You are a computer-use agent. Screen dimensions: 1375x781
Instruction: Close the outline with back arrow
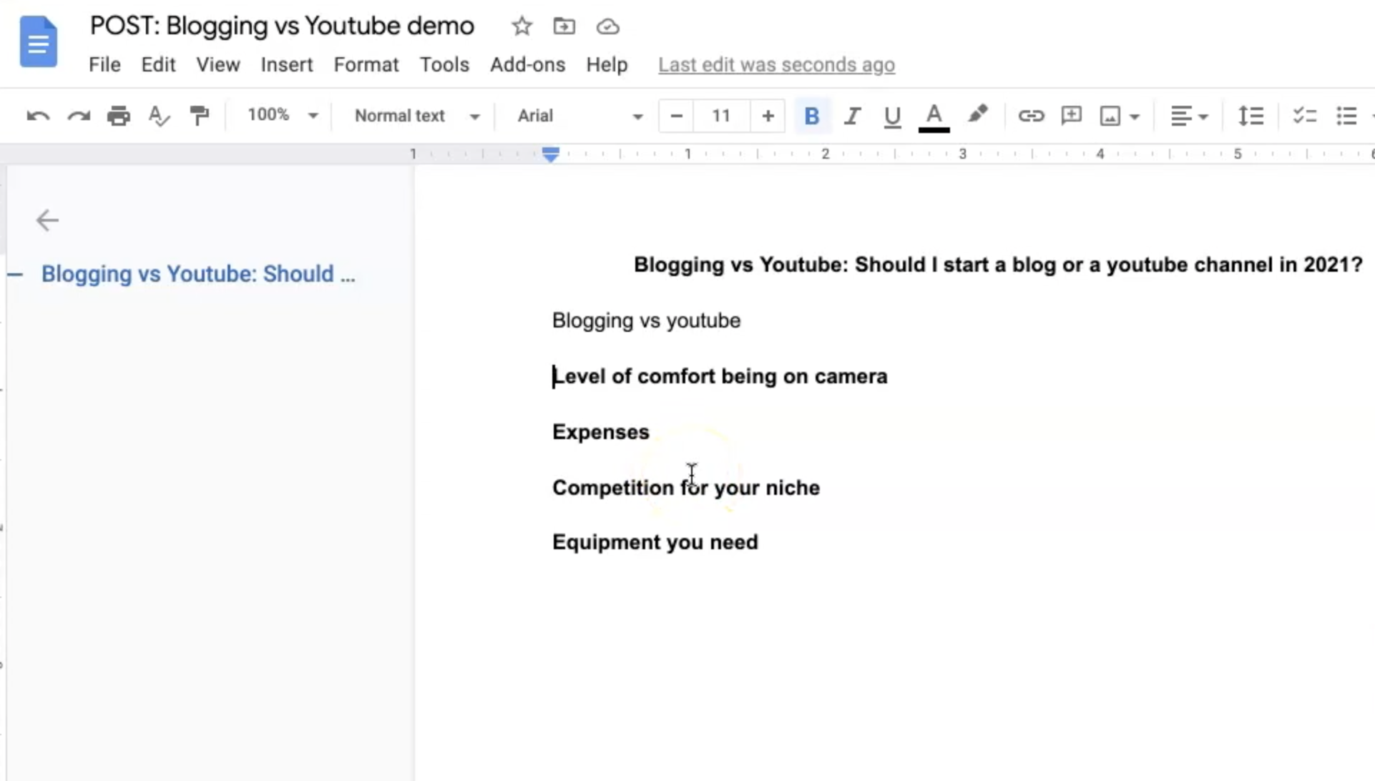47,220
